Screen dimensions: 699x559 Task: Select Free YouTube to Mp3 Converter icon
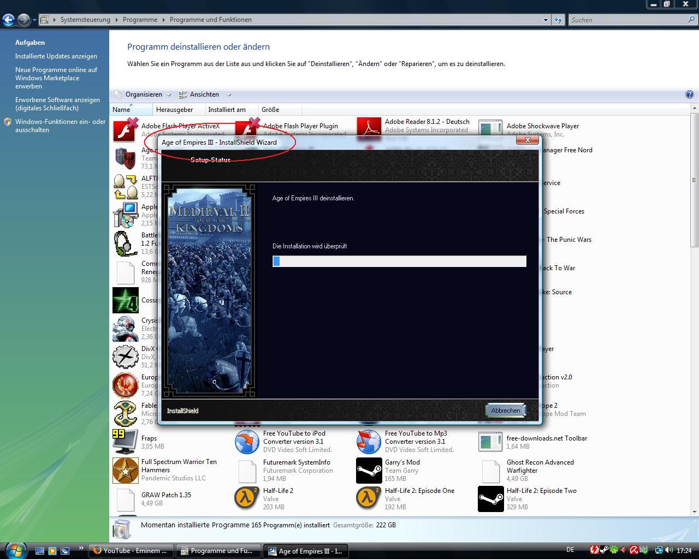tap(369, 442)
